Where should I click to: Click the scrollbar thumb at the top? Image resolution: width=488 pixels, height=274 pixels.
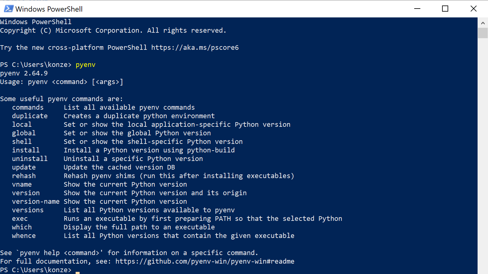point(483,33)
